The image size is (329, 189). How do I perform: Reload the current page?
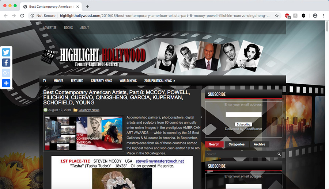pyautogui.click(x=22, y=16)
